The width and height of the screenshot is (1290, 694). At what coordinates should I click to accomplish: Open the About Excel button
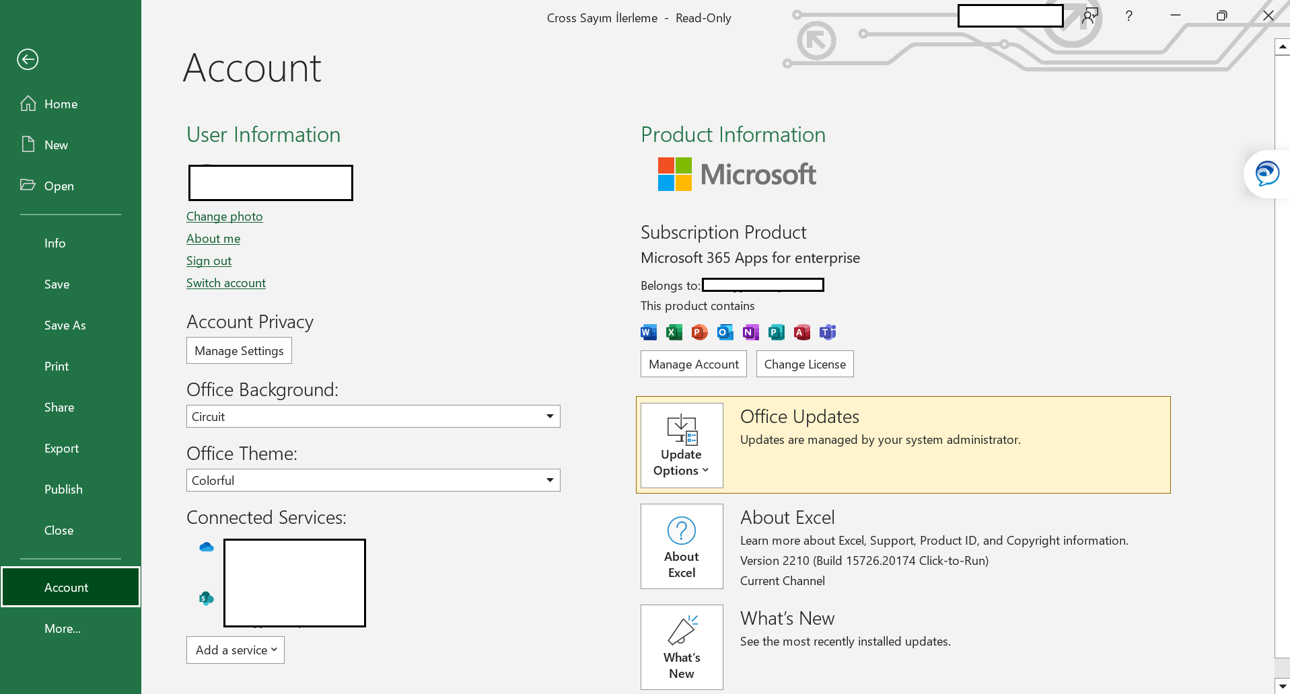point(682,546)
